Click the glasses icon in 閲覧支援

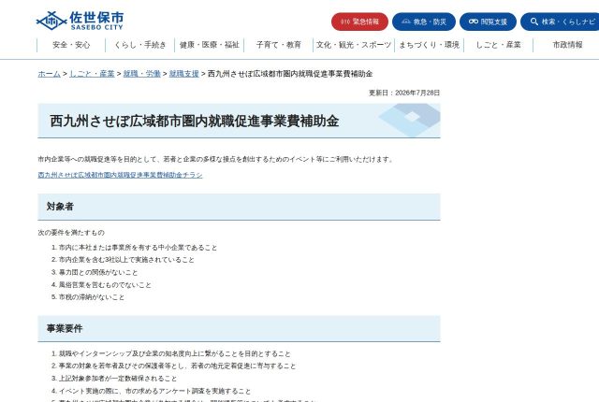pos(474,22)
